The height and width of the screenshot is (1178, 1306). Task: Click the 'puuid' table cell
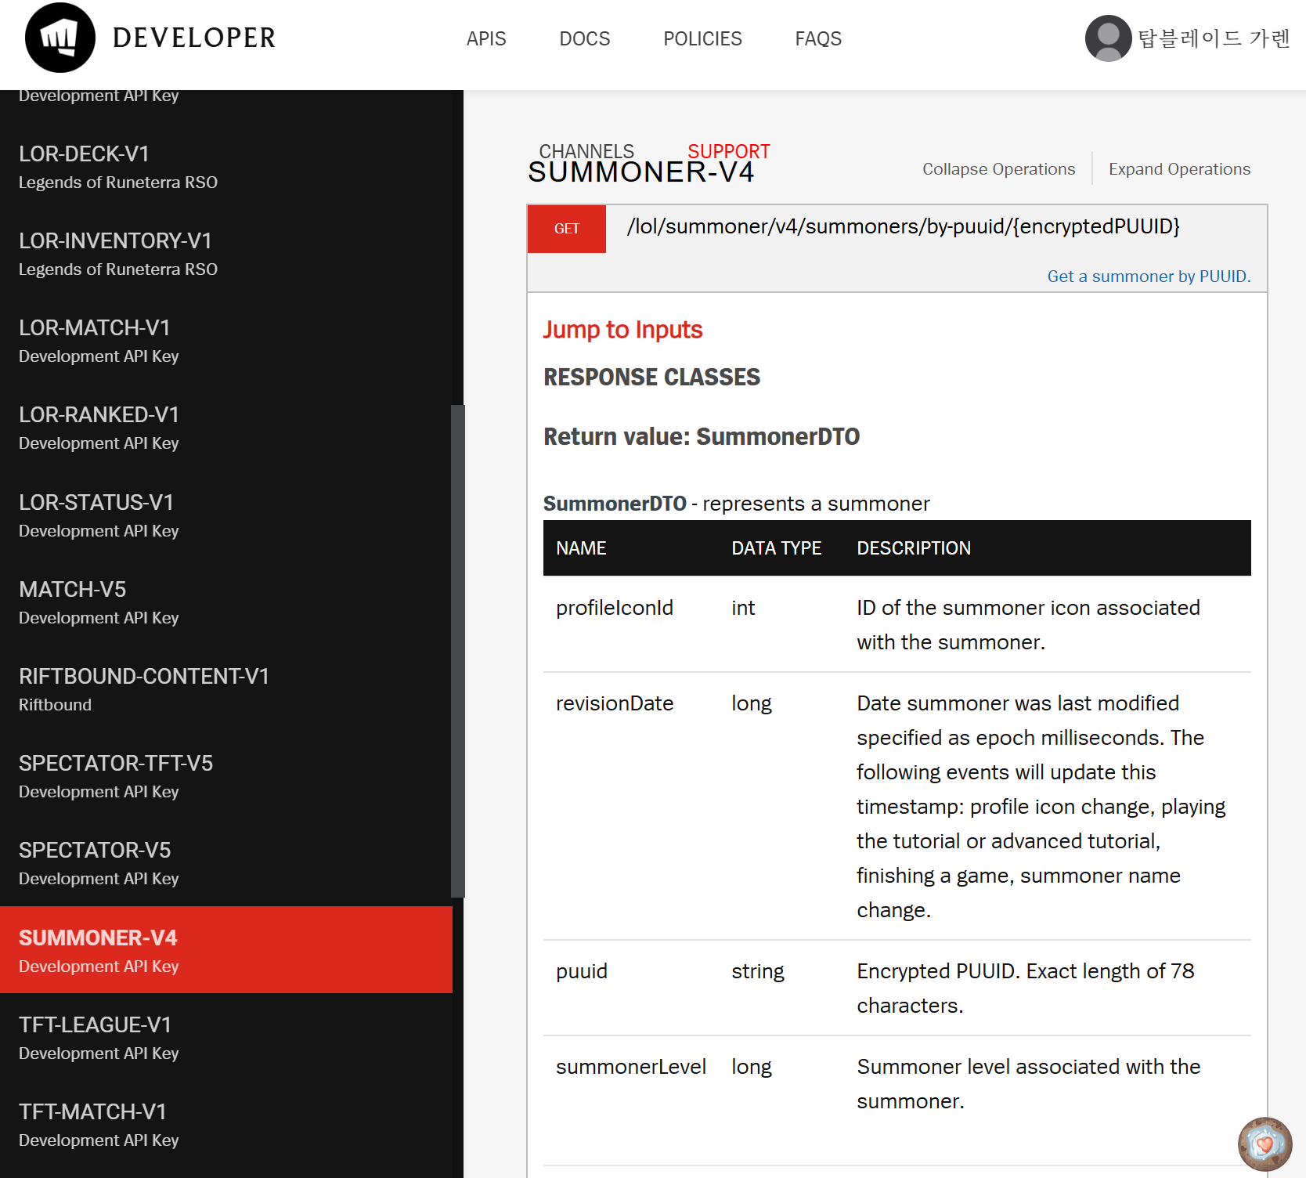582,971
